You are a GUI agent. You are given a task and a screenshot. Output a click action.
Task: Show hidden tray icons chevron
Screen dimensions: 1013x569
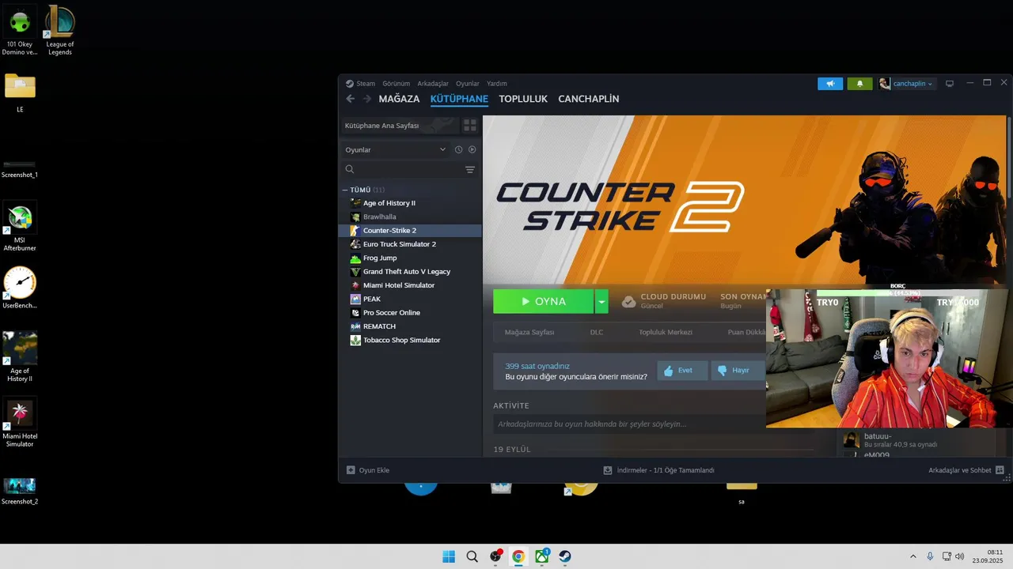913,556
